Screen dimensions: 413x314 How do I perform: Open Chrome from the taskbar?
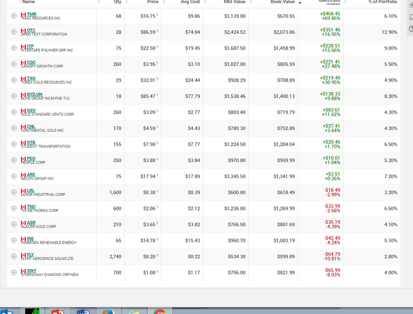[x=159, y=311]
